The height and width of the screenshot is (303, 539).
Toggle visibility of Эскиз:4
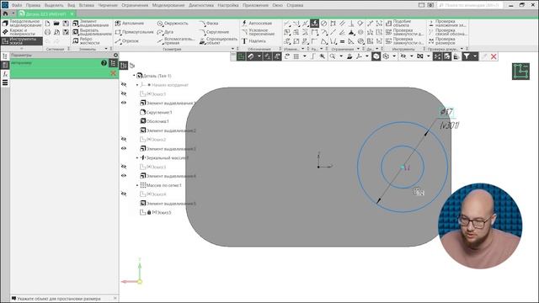point(124,194)
